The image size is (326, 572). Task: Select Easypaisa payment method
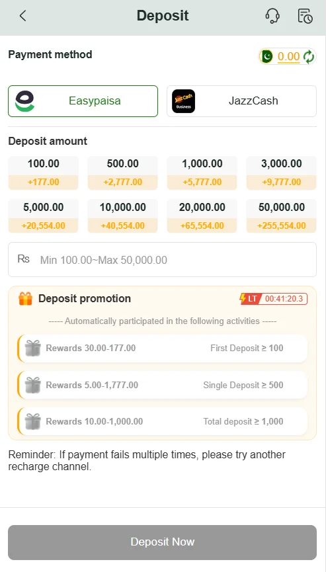[x=83, y=101]
